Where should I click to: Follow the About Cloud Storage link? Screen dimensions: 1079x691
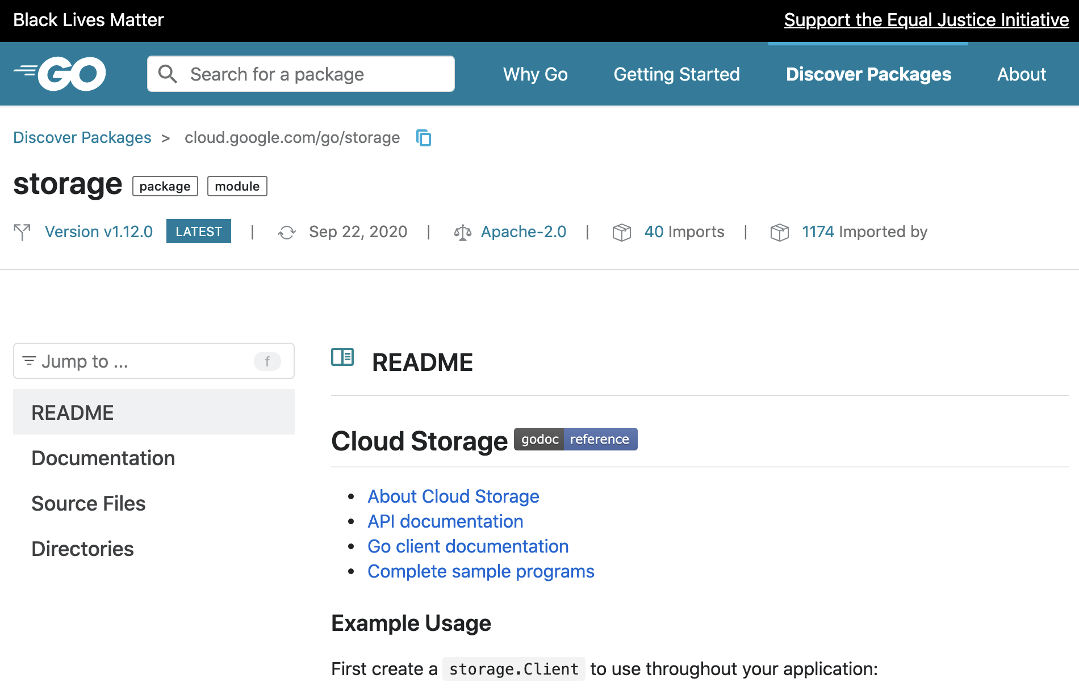tap(453, 496)
